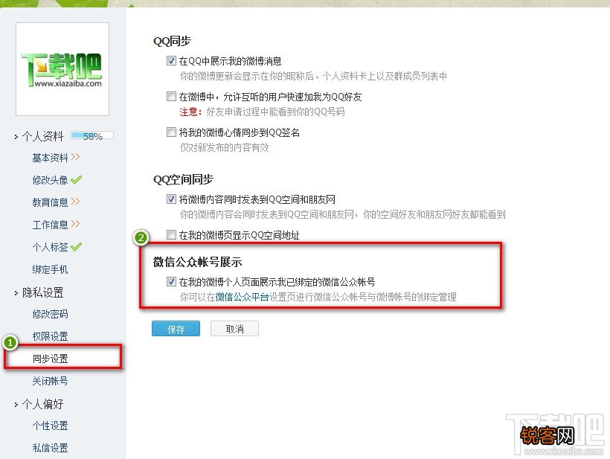Screen dimensions: 610x459
Task: Open 个性设置 in sidebar
Action: coord(50,426)
